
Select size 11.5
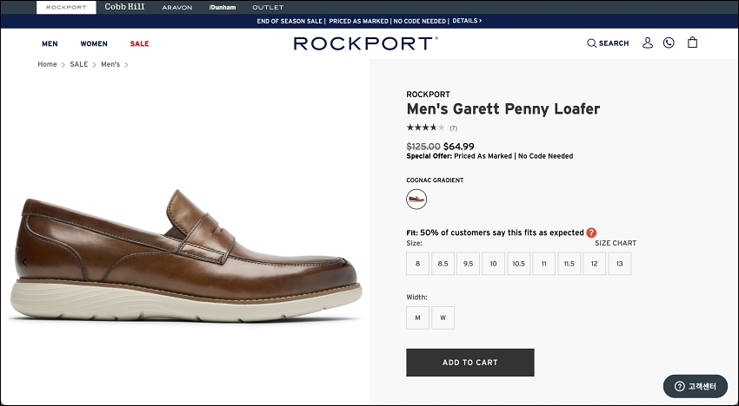[x=569, y=264]
